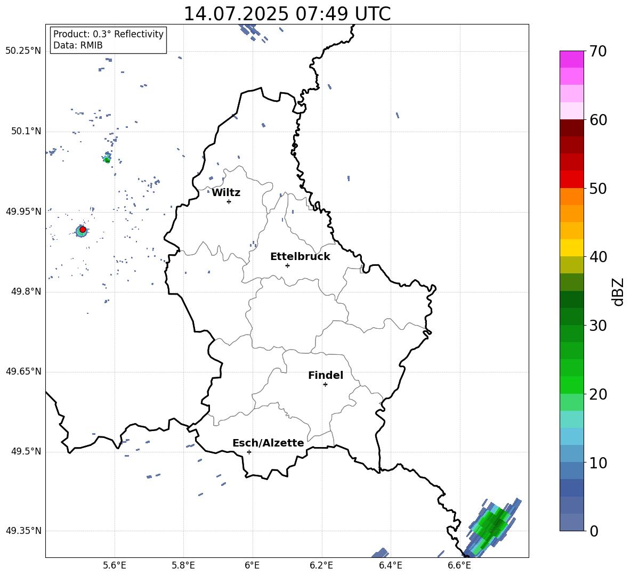Viewport: 631px width, 576px height.
Task: Click the dBZ colorbar axis label
Action: [x=618, y=291]
